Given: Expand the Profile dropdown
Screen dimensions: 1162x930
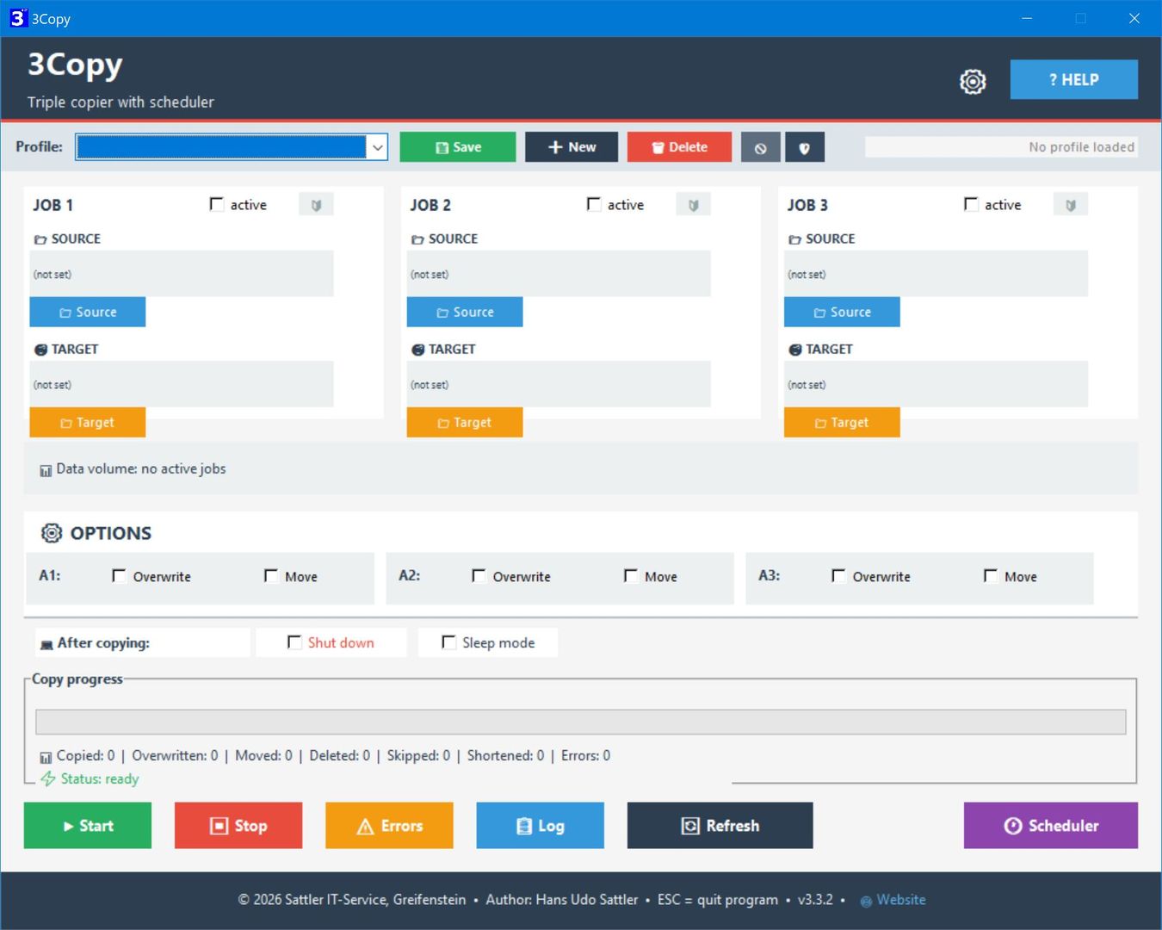Looking at the screenshot, I should [x=377, y=147].
